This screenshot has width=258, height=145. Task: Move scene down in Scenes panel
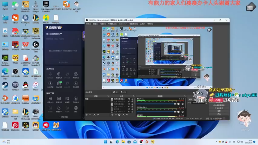[98, 115]
